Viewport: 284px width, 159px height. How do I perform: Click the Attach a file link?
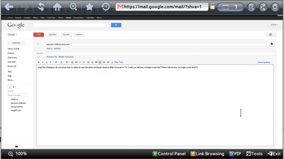(52, 57)
